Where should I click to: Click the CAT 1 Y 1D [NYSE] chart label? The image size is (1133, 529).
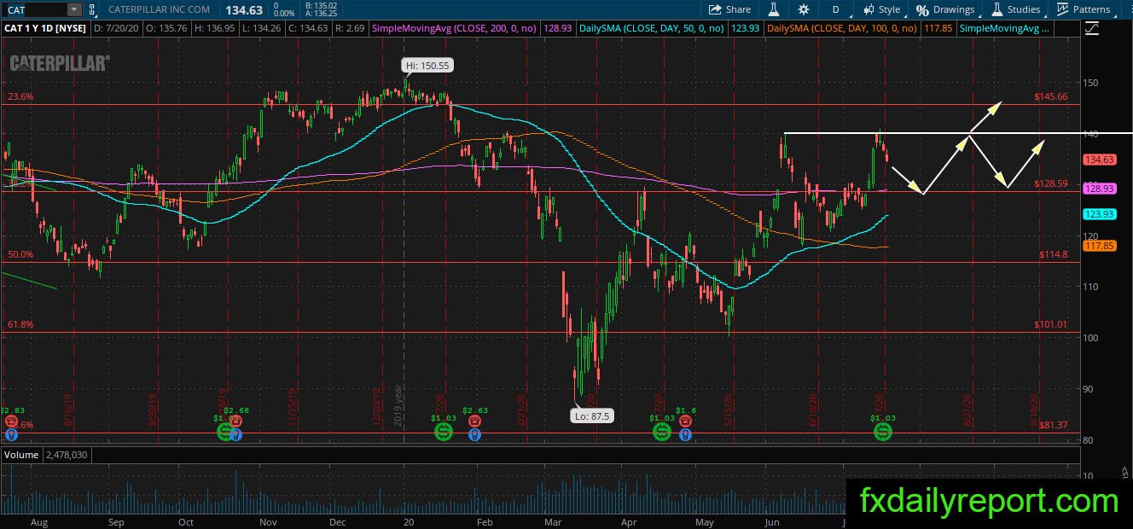tap(45, 28)
